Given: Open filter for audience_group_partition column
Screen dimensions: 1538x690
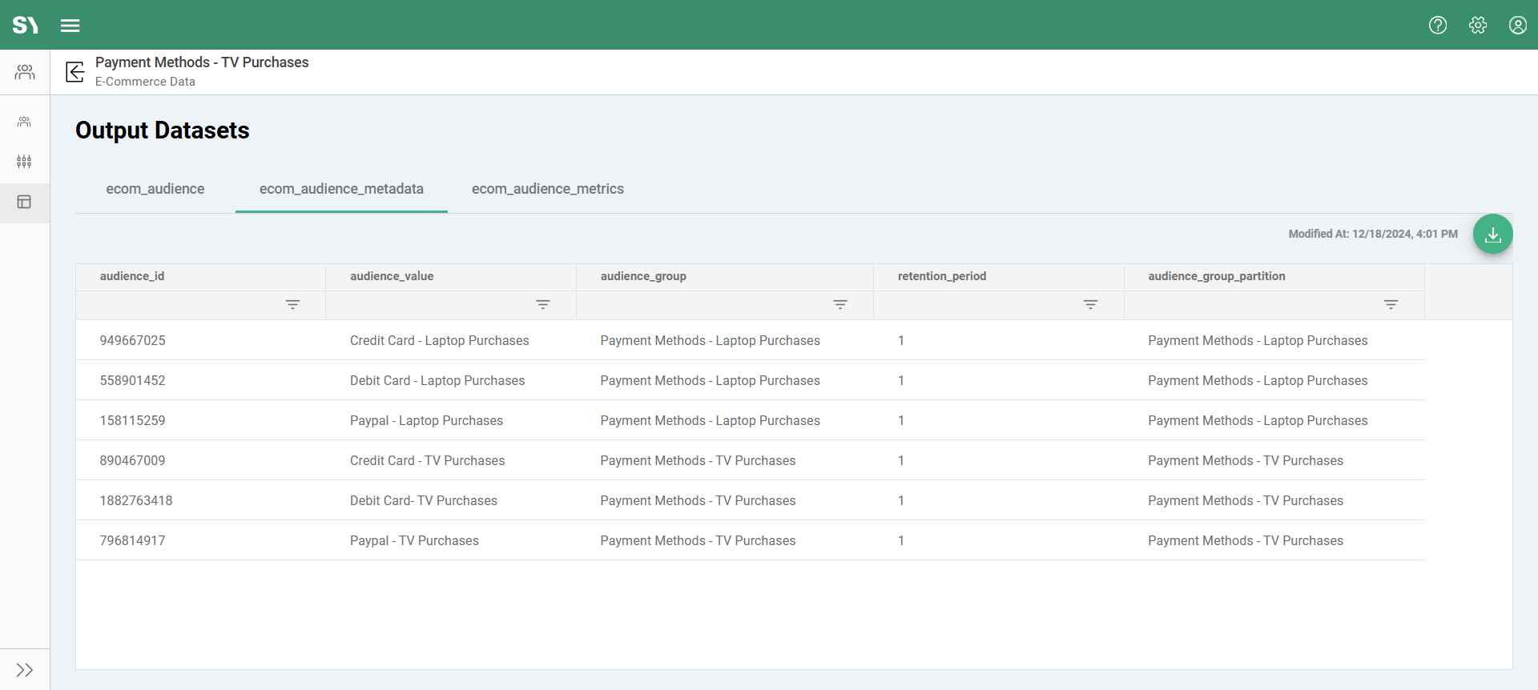Looking at the screenshot, I should (1391, 305).
